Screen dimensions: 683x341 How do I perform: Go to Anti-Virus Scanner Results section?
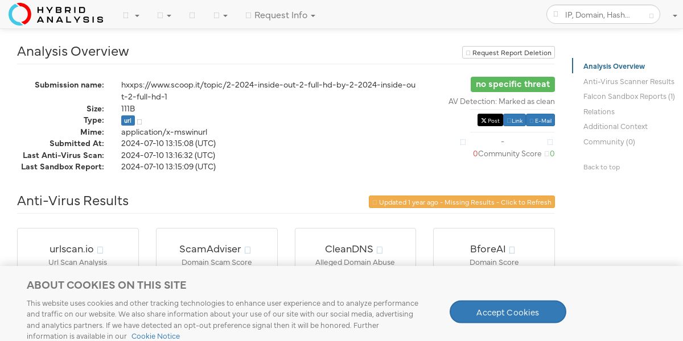click(x=628, y=82)
